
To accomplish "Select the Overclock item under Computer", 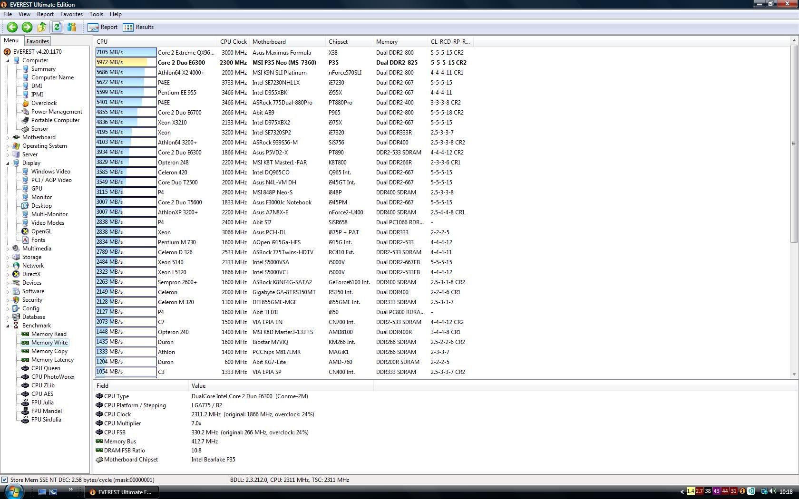I will (x=44, y=103).
